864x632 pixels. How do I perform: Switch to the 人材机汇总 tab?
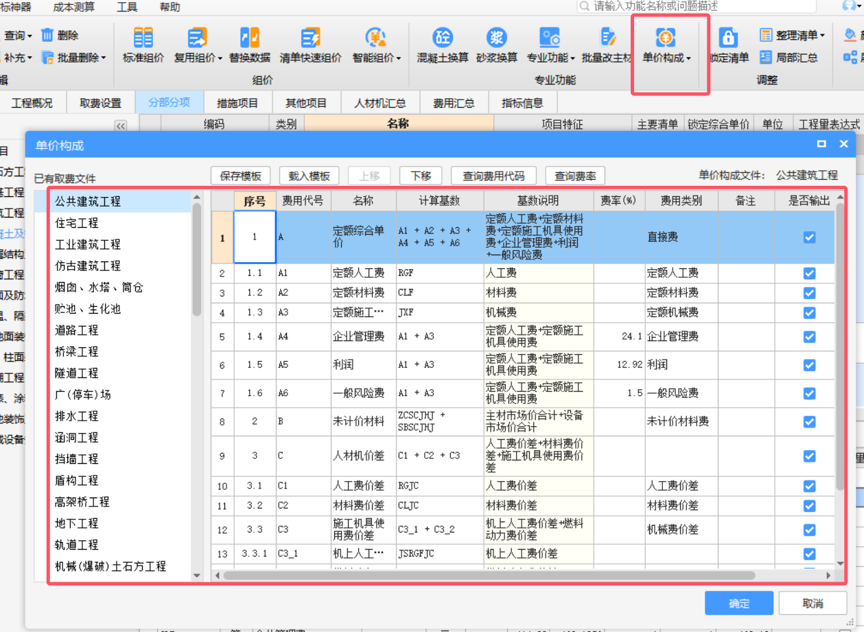380,103
